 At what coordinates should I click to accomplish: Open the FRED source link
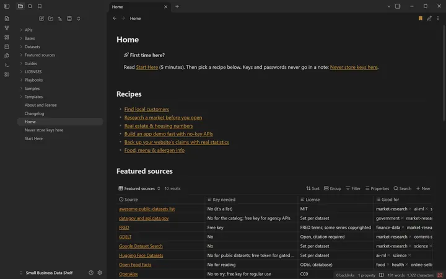click(x=124, y=228)
